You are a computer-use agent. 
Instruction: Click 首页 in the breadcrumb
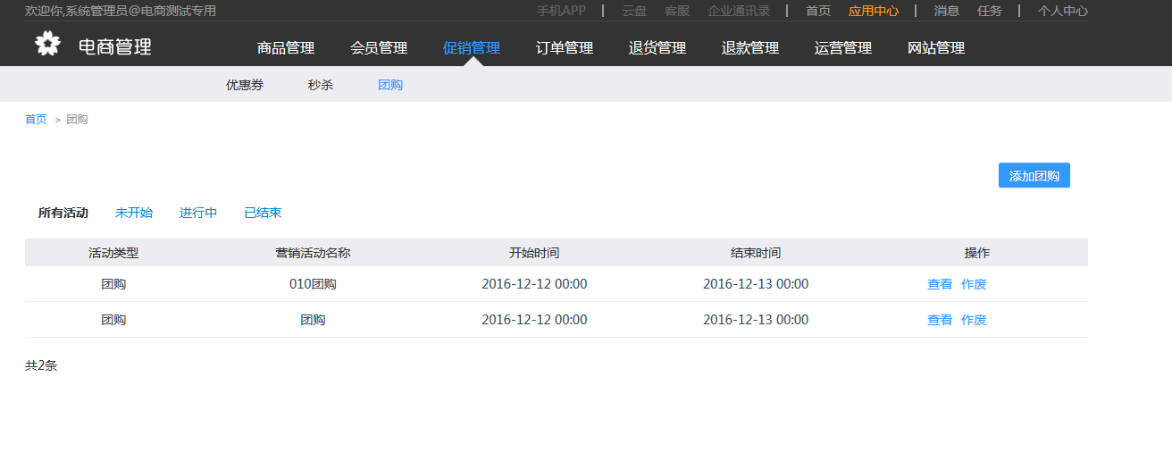point(36,119)
